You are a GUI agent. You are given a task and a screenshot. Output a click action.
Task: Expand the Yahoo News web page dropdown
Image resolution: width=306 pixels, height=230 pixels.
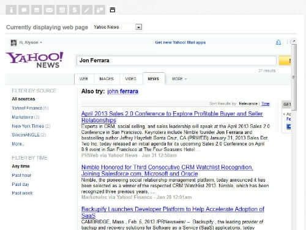pos(138,27)
